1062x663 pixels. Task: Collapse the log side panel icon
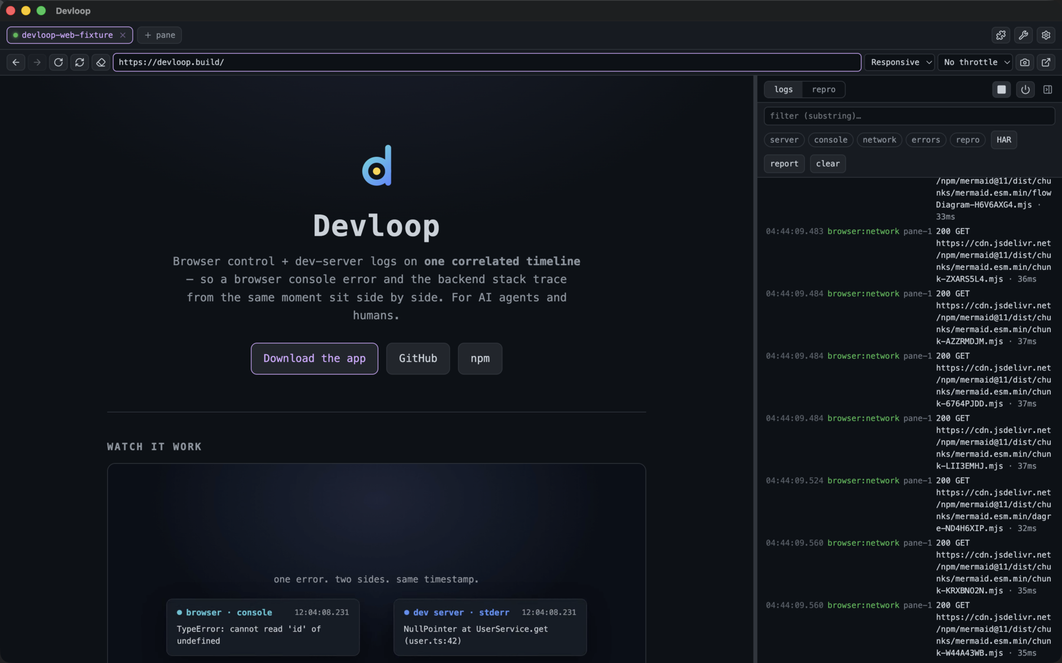(1048, 90)
